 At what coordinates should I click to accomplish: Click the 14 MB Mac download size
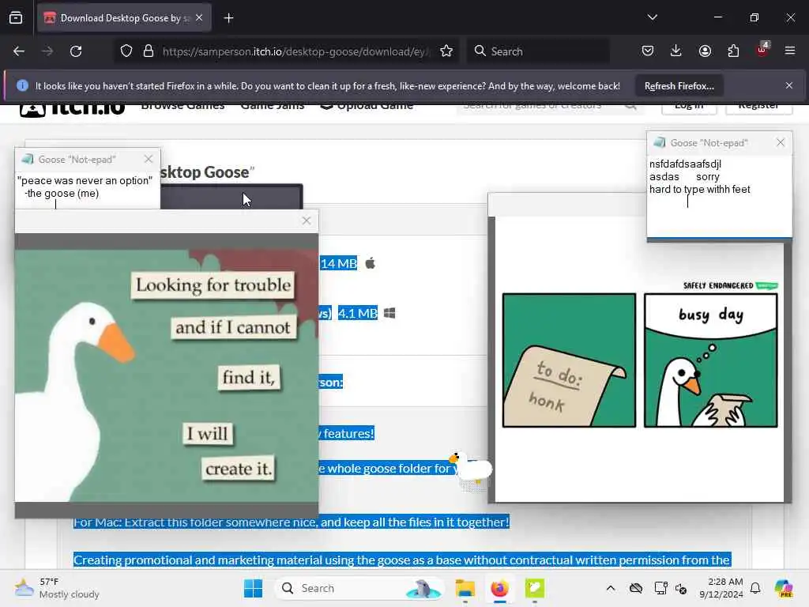339,263
